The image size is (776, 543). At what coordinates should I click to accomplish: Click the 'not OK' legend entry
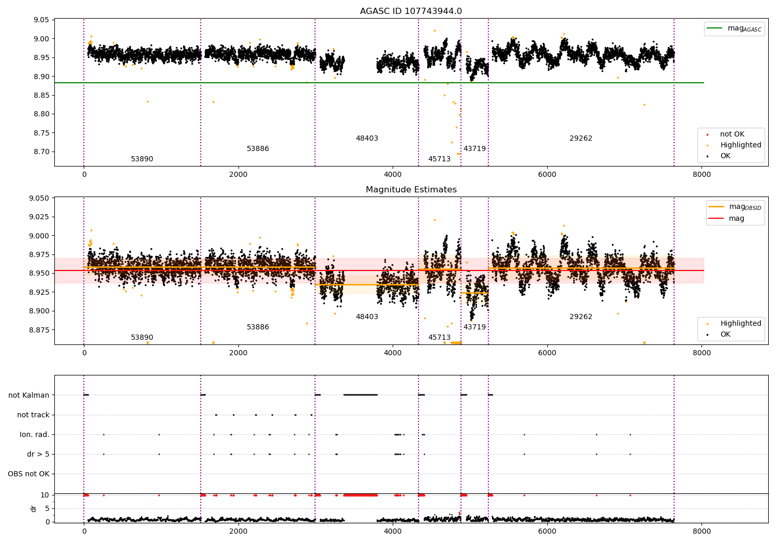[732, 134]
